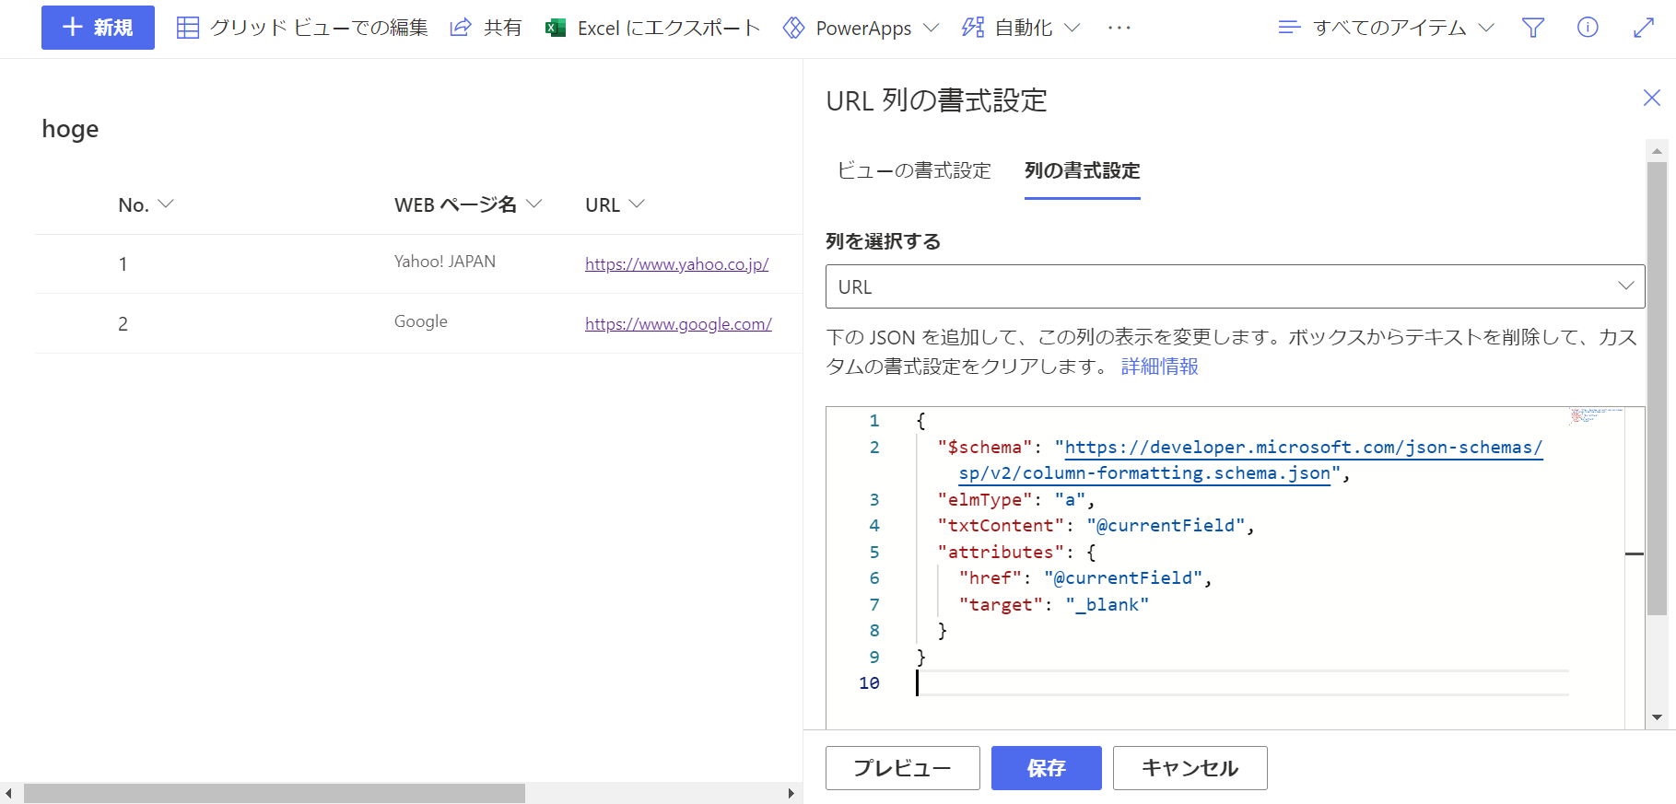Click the 保存 button
Viewport: 1676px width, 804px height.
[x=1047, y=768]
